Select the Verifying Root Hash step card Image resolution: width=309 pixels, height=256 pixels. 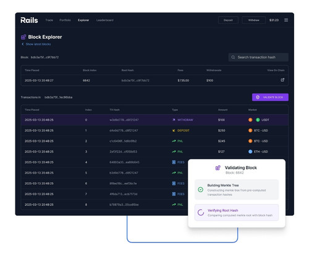tap(237, 213)
